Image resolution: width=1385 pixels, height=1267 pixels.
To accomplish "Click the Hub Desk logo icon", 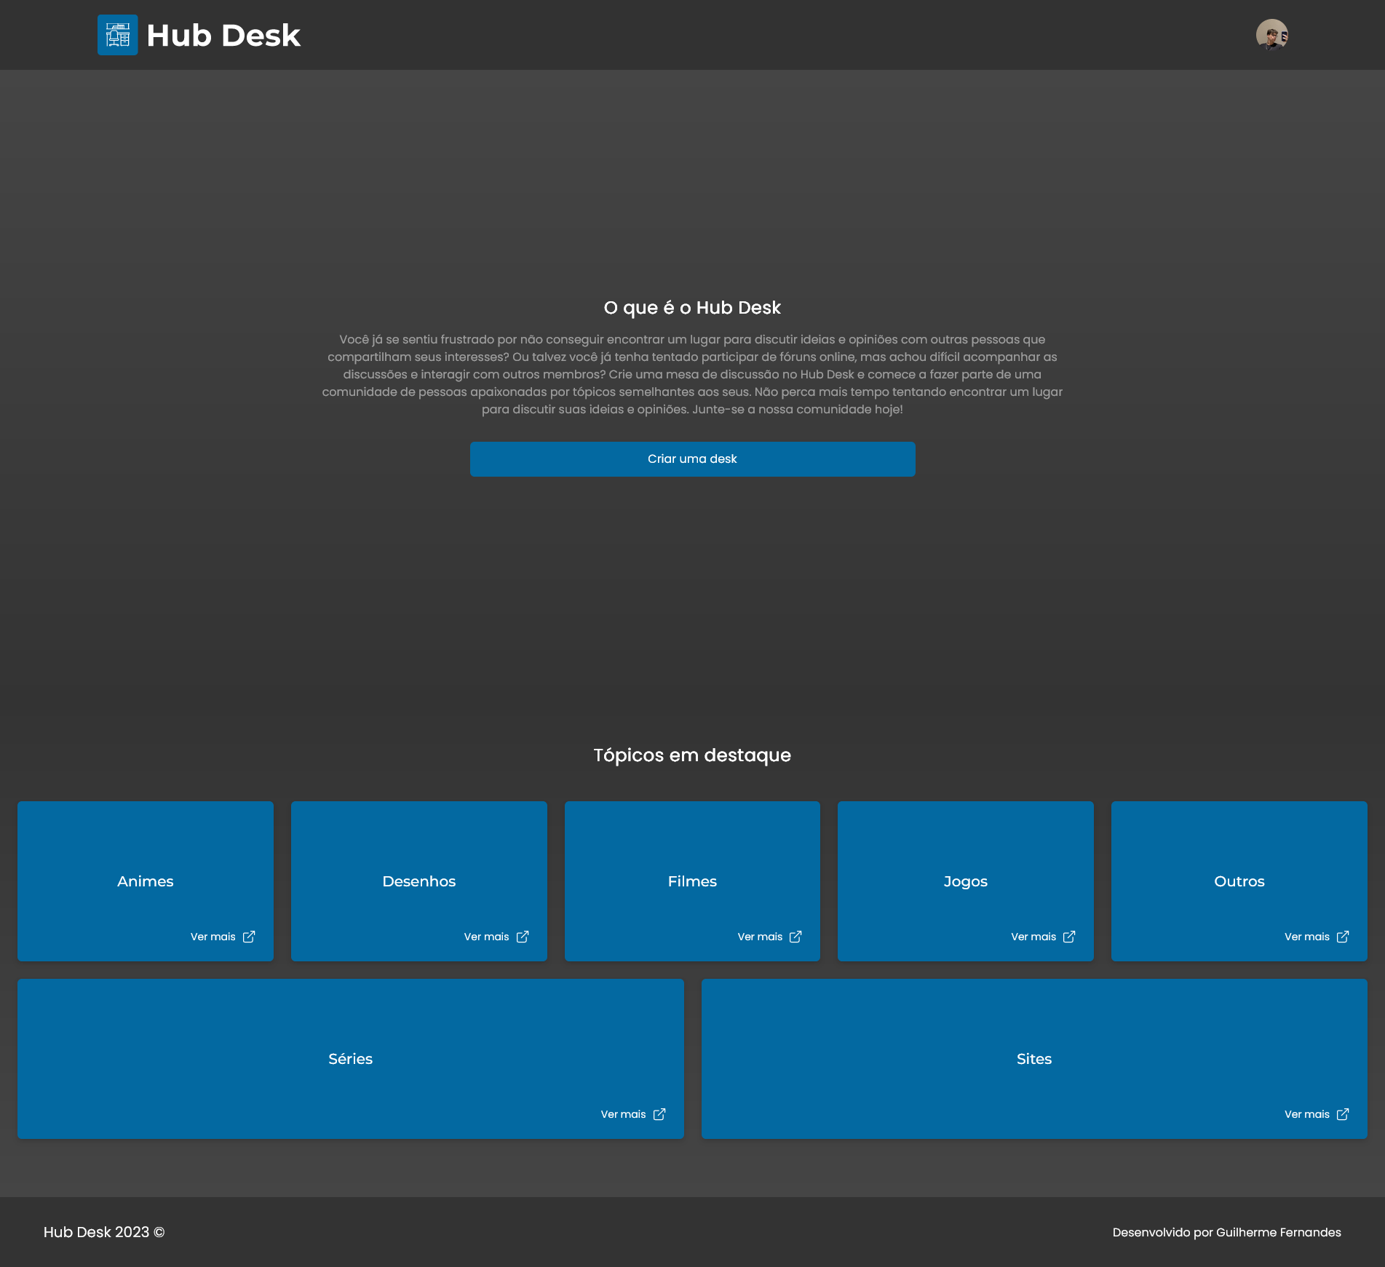I will pyautogui.click(x=117, y=34).
